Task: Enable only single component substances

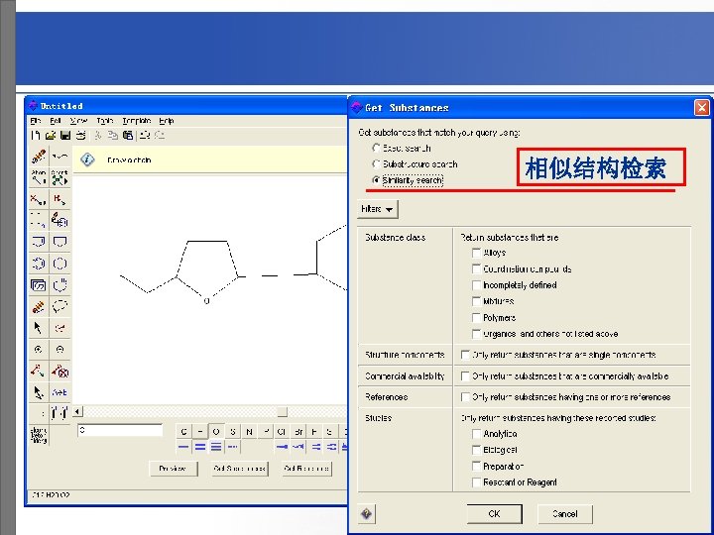Action: point(465,355)
